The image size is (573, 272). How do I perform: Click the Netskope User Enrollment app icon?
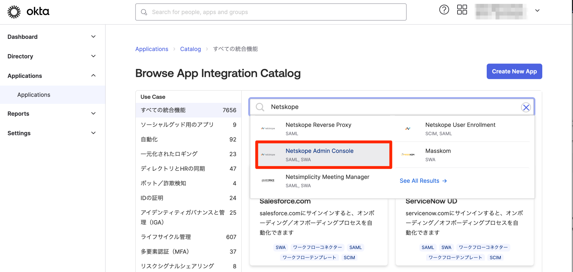click(408, 128)
